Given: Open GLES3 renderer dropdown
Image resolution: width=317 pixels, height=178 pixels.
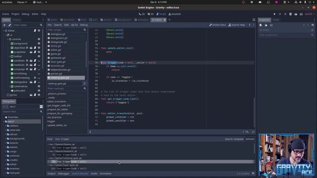Looking at the screenshot, I should 310,14.
